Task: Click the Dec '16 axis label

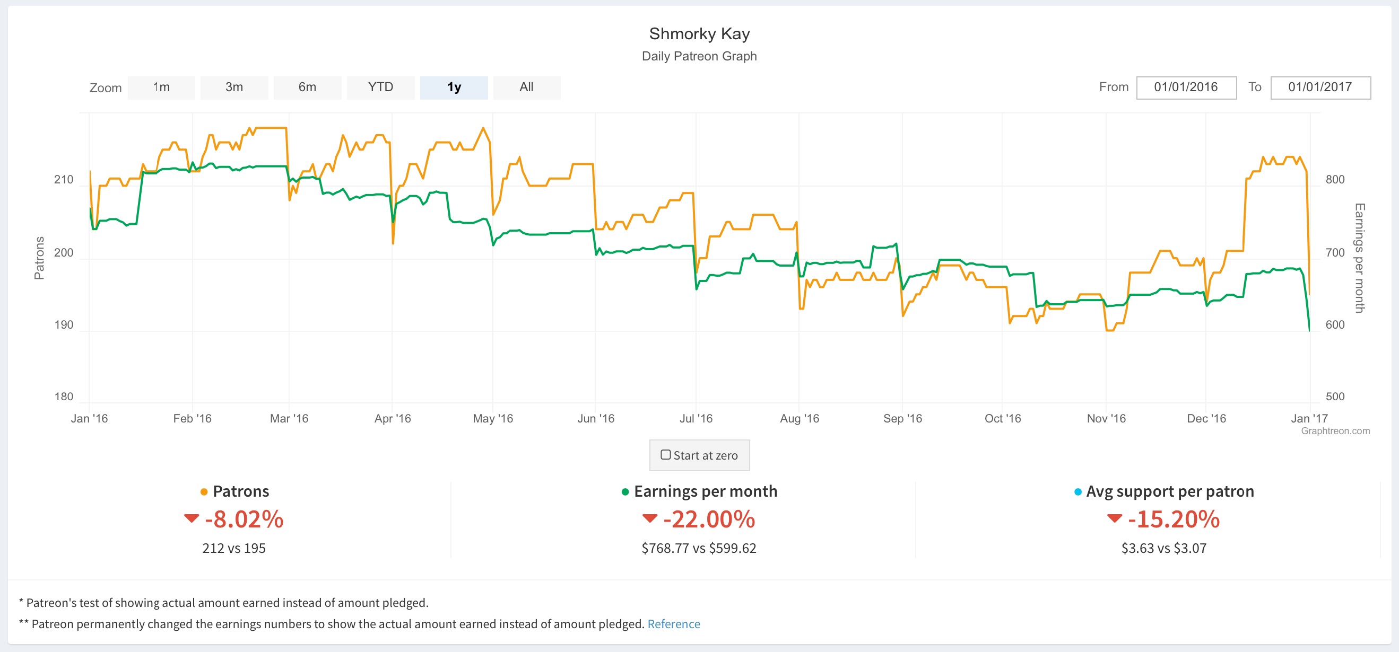Action: 1206,418
